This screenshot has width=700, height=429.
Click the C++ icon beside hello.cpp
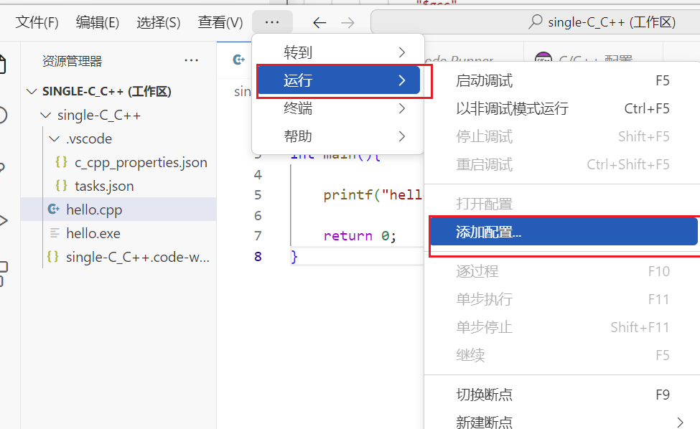[52, 209]
